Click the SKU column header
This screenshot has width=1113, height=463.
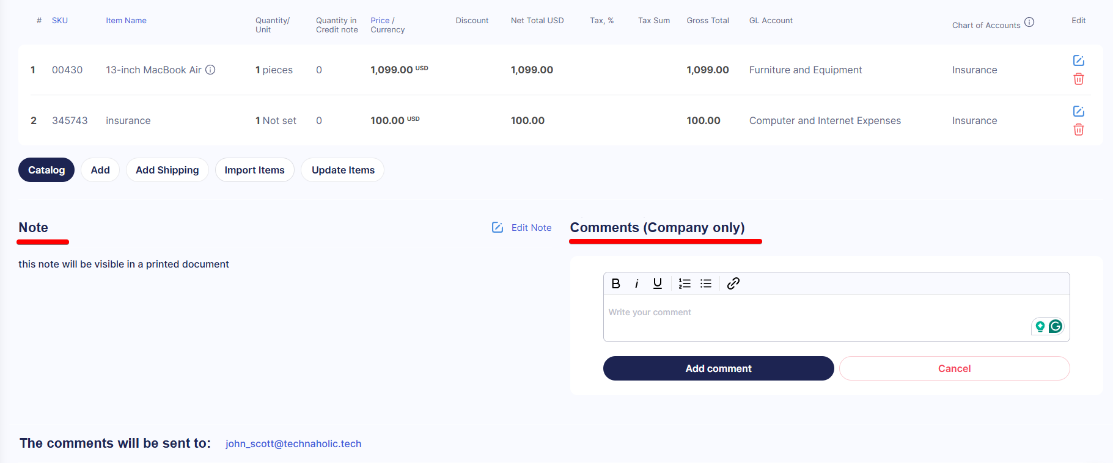(60, 20)
